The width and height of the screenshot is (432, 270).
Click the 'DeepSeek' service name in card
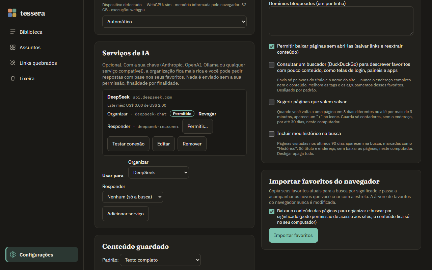coord(118,97)
